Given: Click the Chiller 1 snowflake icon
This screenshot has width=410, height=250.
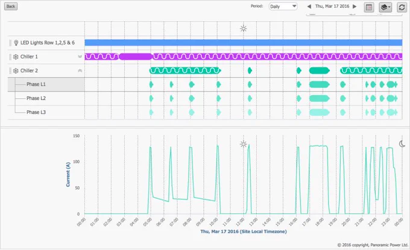Looking at the screenshot, I should click(x=16, y=57).
